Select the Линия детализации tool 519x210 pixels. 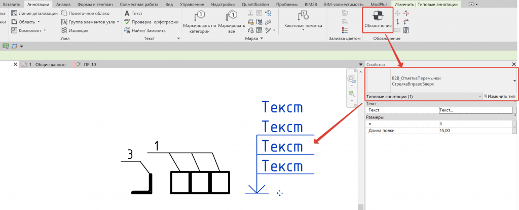[x=34, y=13]
